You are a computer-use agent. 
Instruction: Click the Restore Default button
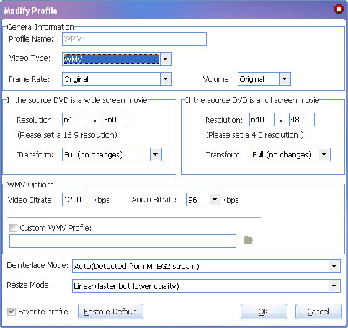coord(110,312)
